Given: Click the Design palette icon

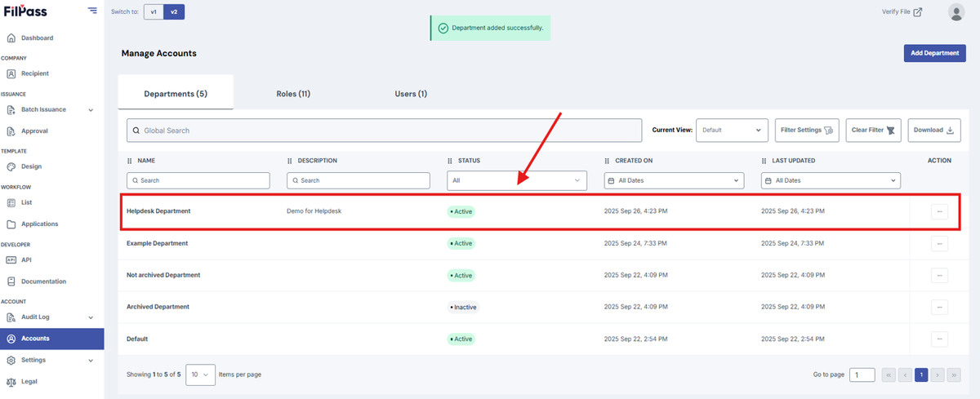Looking at the screenshot, I should click(11, 166).
